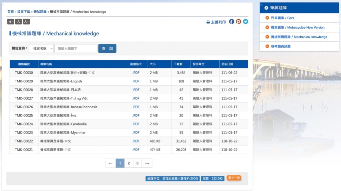The image size is (341, 191).
Task: Reset font size with the plain A button
Action: coord(19,22)
